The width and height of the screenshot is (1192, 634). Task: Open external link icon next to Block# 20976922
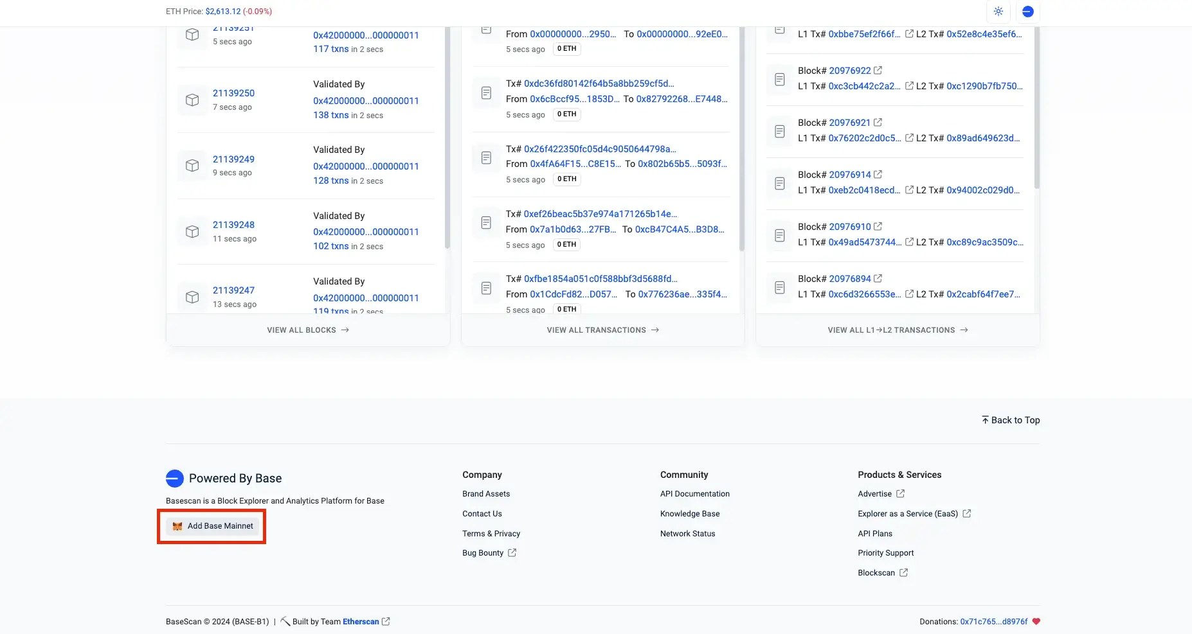pyautogui.click(x=878, y=70)
